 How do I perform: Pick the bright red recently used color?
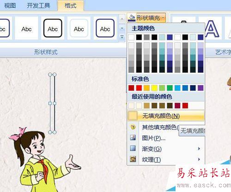coord(185,105)
